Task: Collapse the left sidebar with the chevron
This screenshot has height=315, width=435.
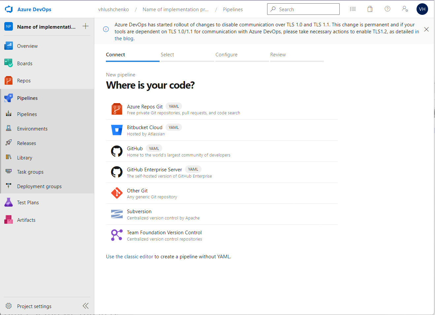Action: point(85,306)
